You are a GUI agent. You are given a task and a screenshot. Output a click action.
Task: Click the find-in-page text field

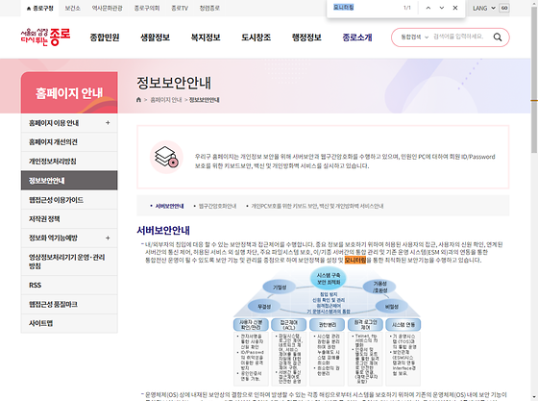pos(364,8)
